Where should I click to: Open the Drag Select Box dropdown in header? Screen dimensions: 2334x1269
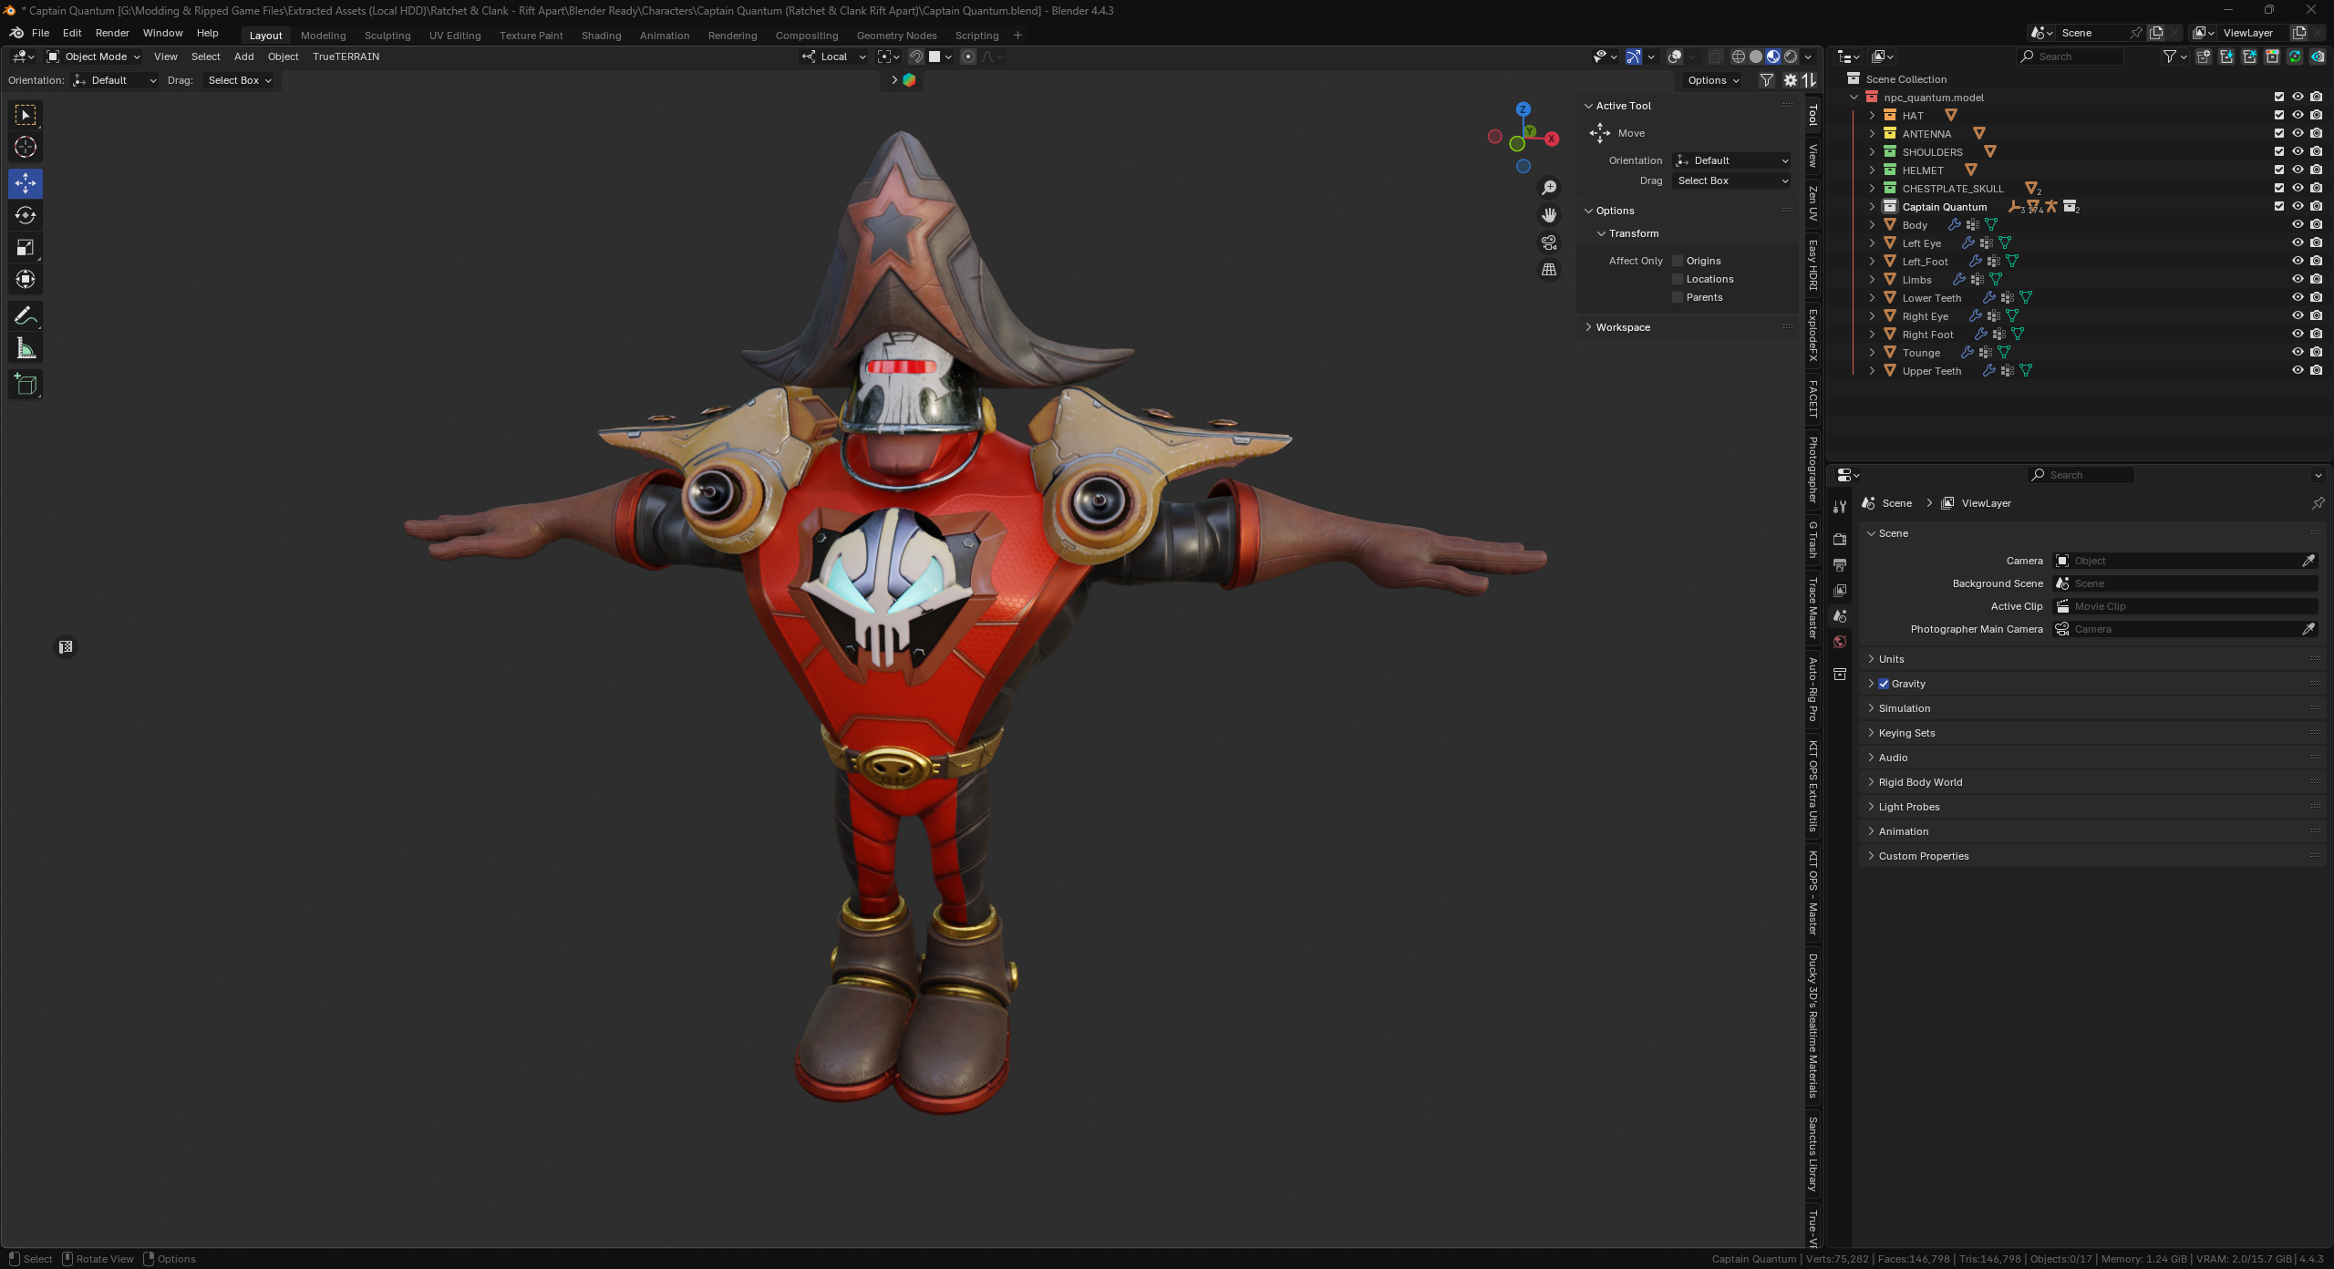(x=240, y=80)
